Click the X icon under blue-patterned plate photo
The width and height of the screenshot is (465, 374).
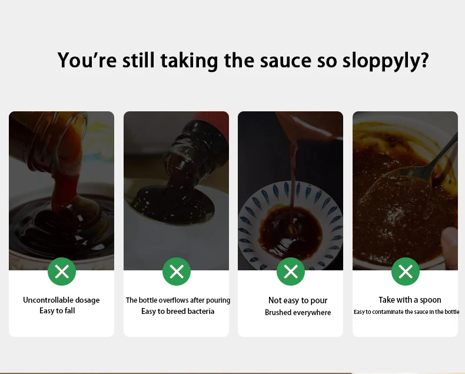[x=291, y=272]
